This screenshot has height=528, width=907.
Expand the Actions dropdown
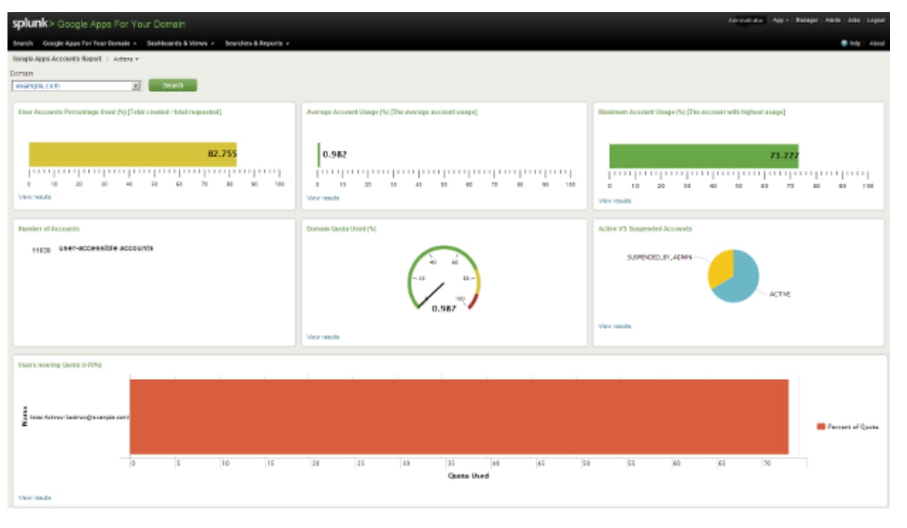click(x=126, y=59)
